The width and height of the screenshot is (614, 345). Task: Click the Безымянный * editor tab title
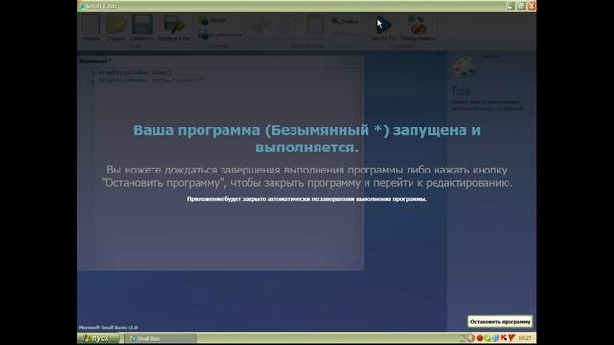tap(95, 61)
